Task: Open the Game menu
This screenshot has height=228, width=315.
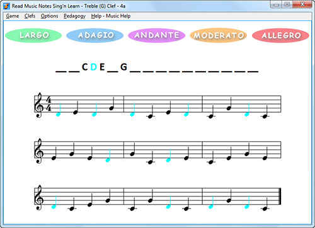Action: [x=13, y=16]
